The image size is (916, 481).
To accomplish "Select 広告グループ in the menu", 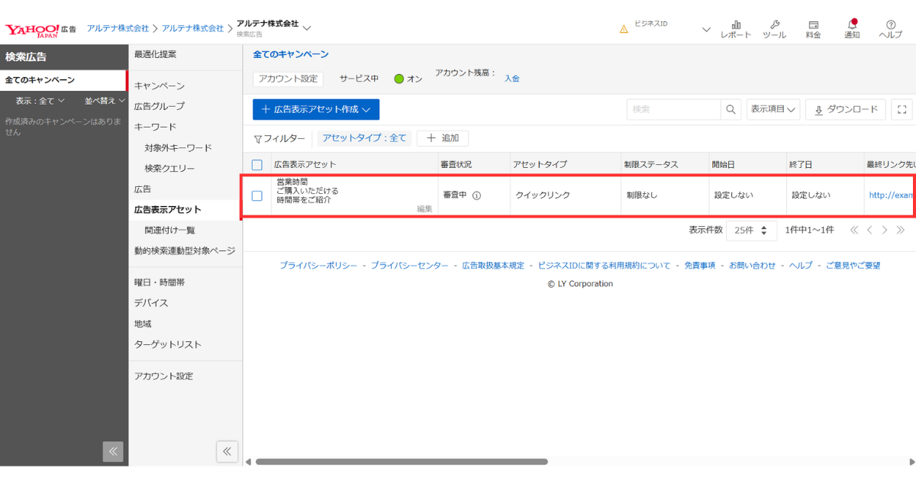I will coord(160,106).
